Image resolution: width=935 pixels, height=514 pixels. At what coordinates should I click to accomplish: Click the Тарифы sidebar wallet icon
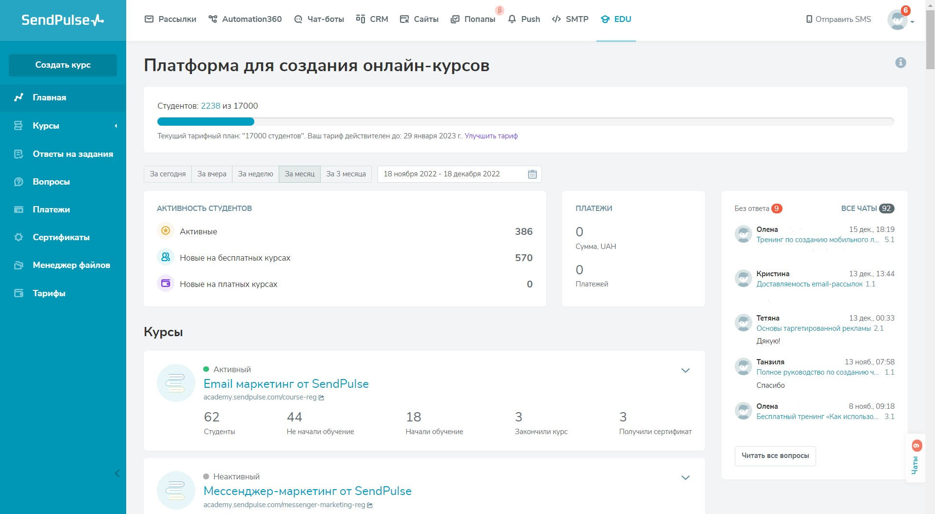19,293
